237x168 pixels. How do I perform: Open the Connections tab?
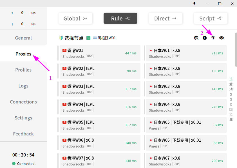click(23, 102)
